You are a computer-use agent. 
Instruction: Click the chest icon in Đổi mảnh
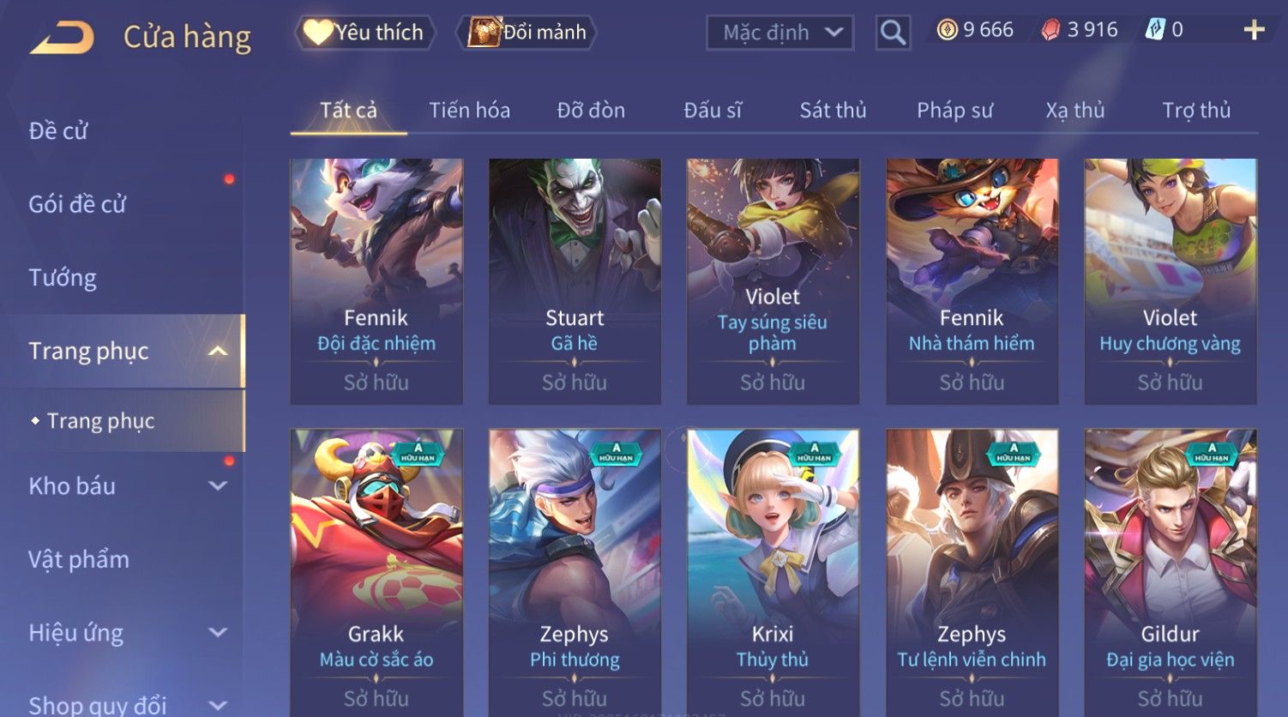point(485,32)
